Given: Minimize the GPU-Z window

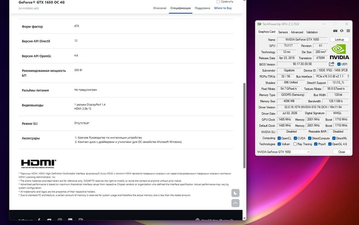Looking at the screenshot, I should click(324, 24).
